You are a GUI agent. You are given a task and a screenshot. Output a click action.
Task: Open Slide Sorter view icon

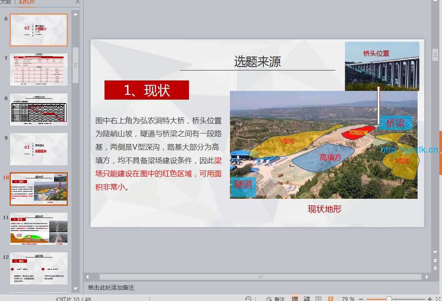pos(307,299)
